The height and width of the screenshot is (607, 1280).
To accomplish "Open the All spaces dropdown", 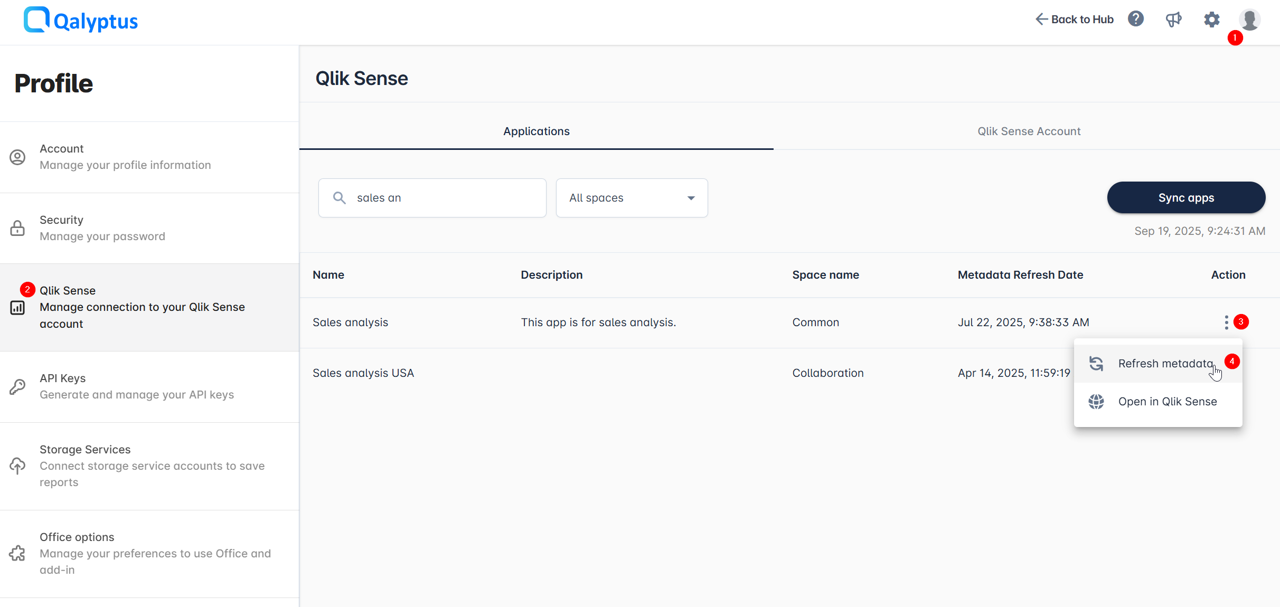I will click(632, 197).
